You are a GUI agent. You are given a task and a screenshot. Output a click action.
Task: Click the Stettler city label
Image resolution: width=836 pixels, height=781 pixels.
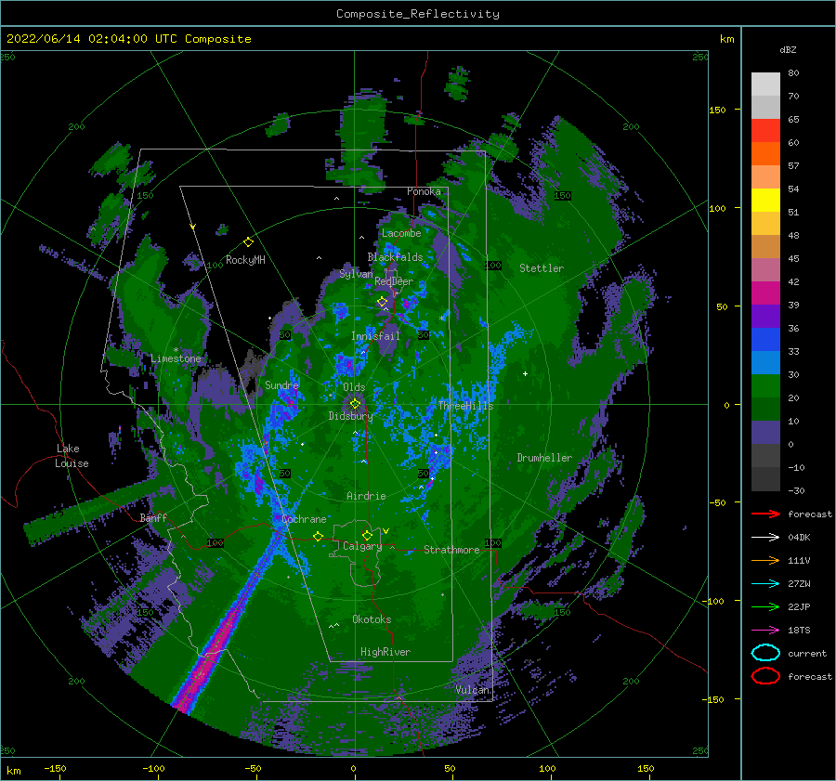(x=542, y=268)
